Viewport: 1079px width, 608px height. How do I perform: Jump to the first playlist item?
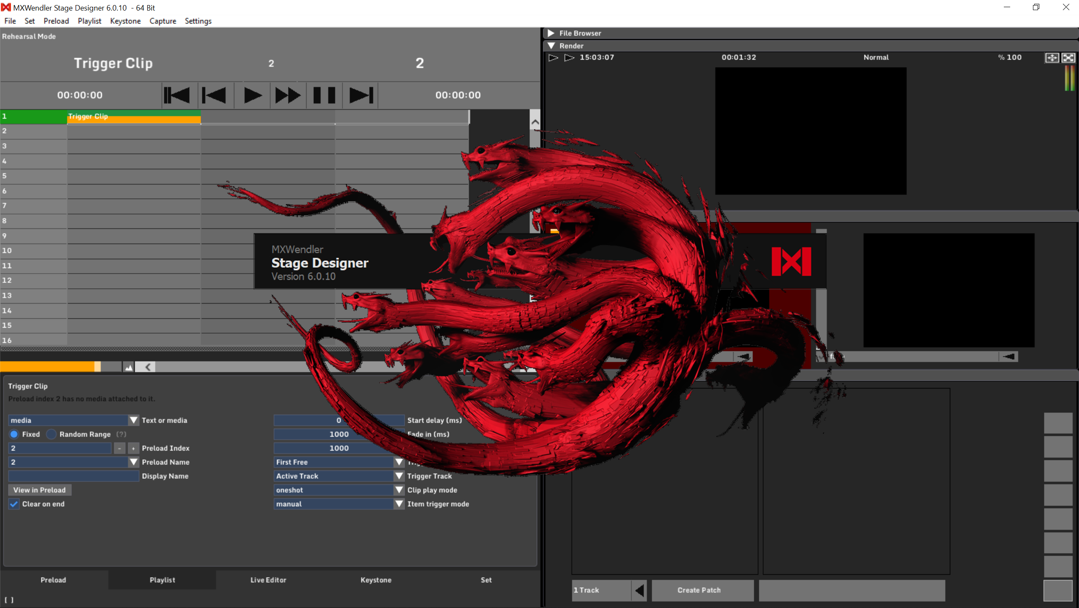pyautogui.click(x=177, y=95)
